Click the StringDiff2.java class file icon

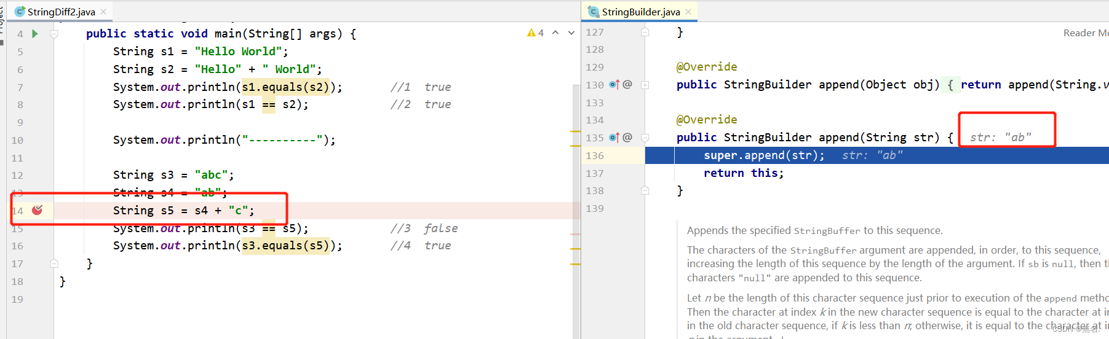[x=20, y=12]
